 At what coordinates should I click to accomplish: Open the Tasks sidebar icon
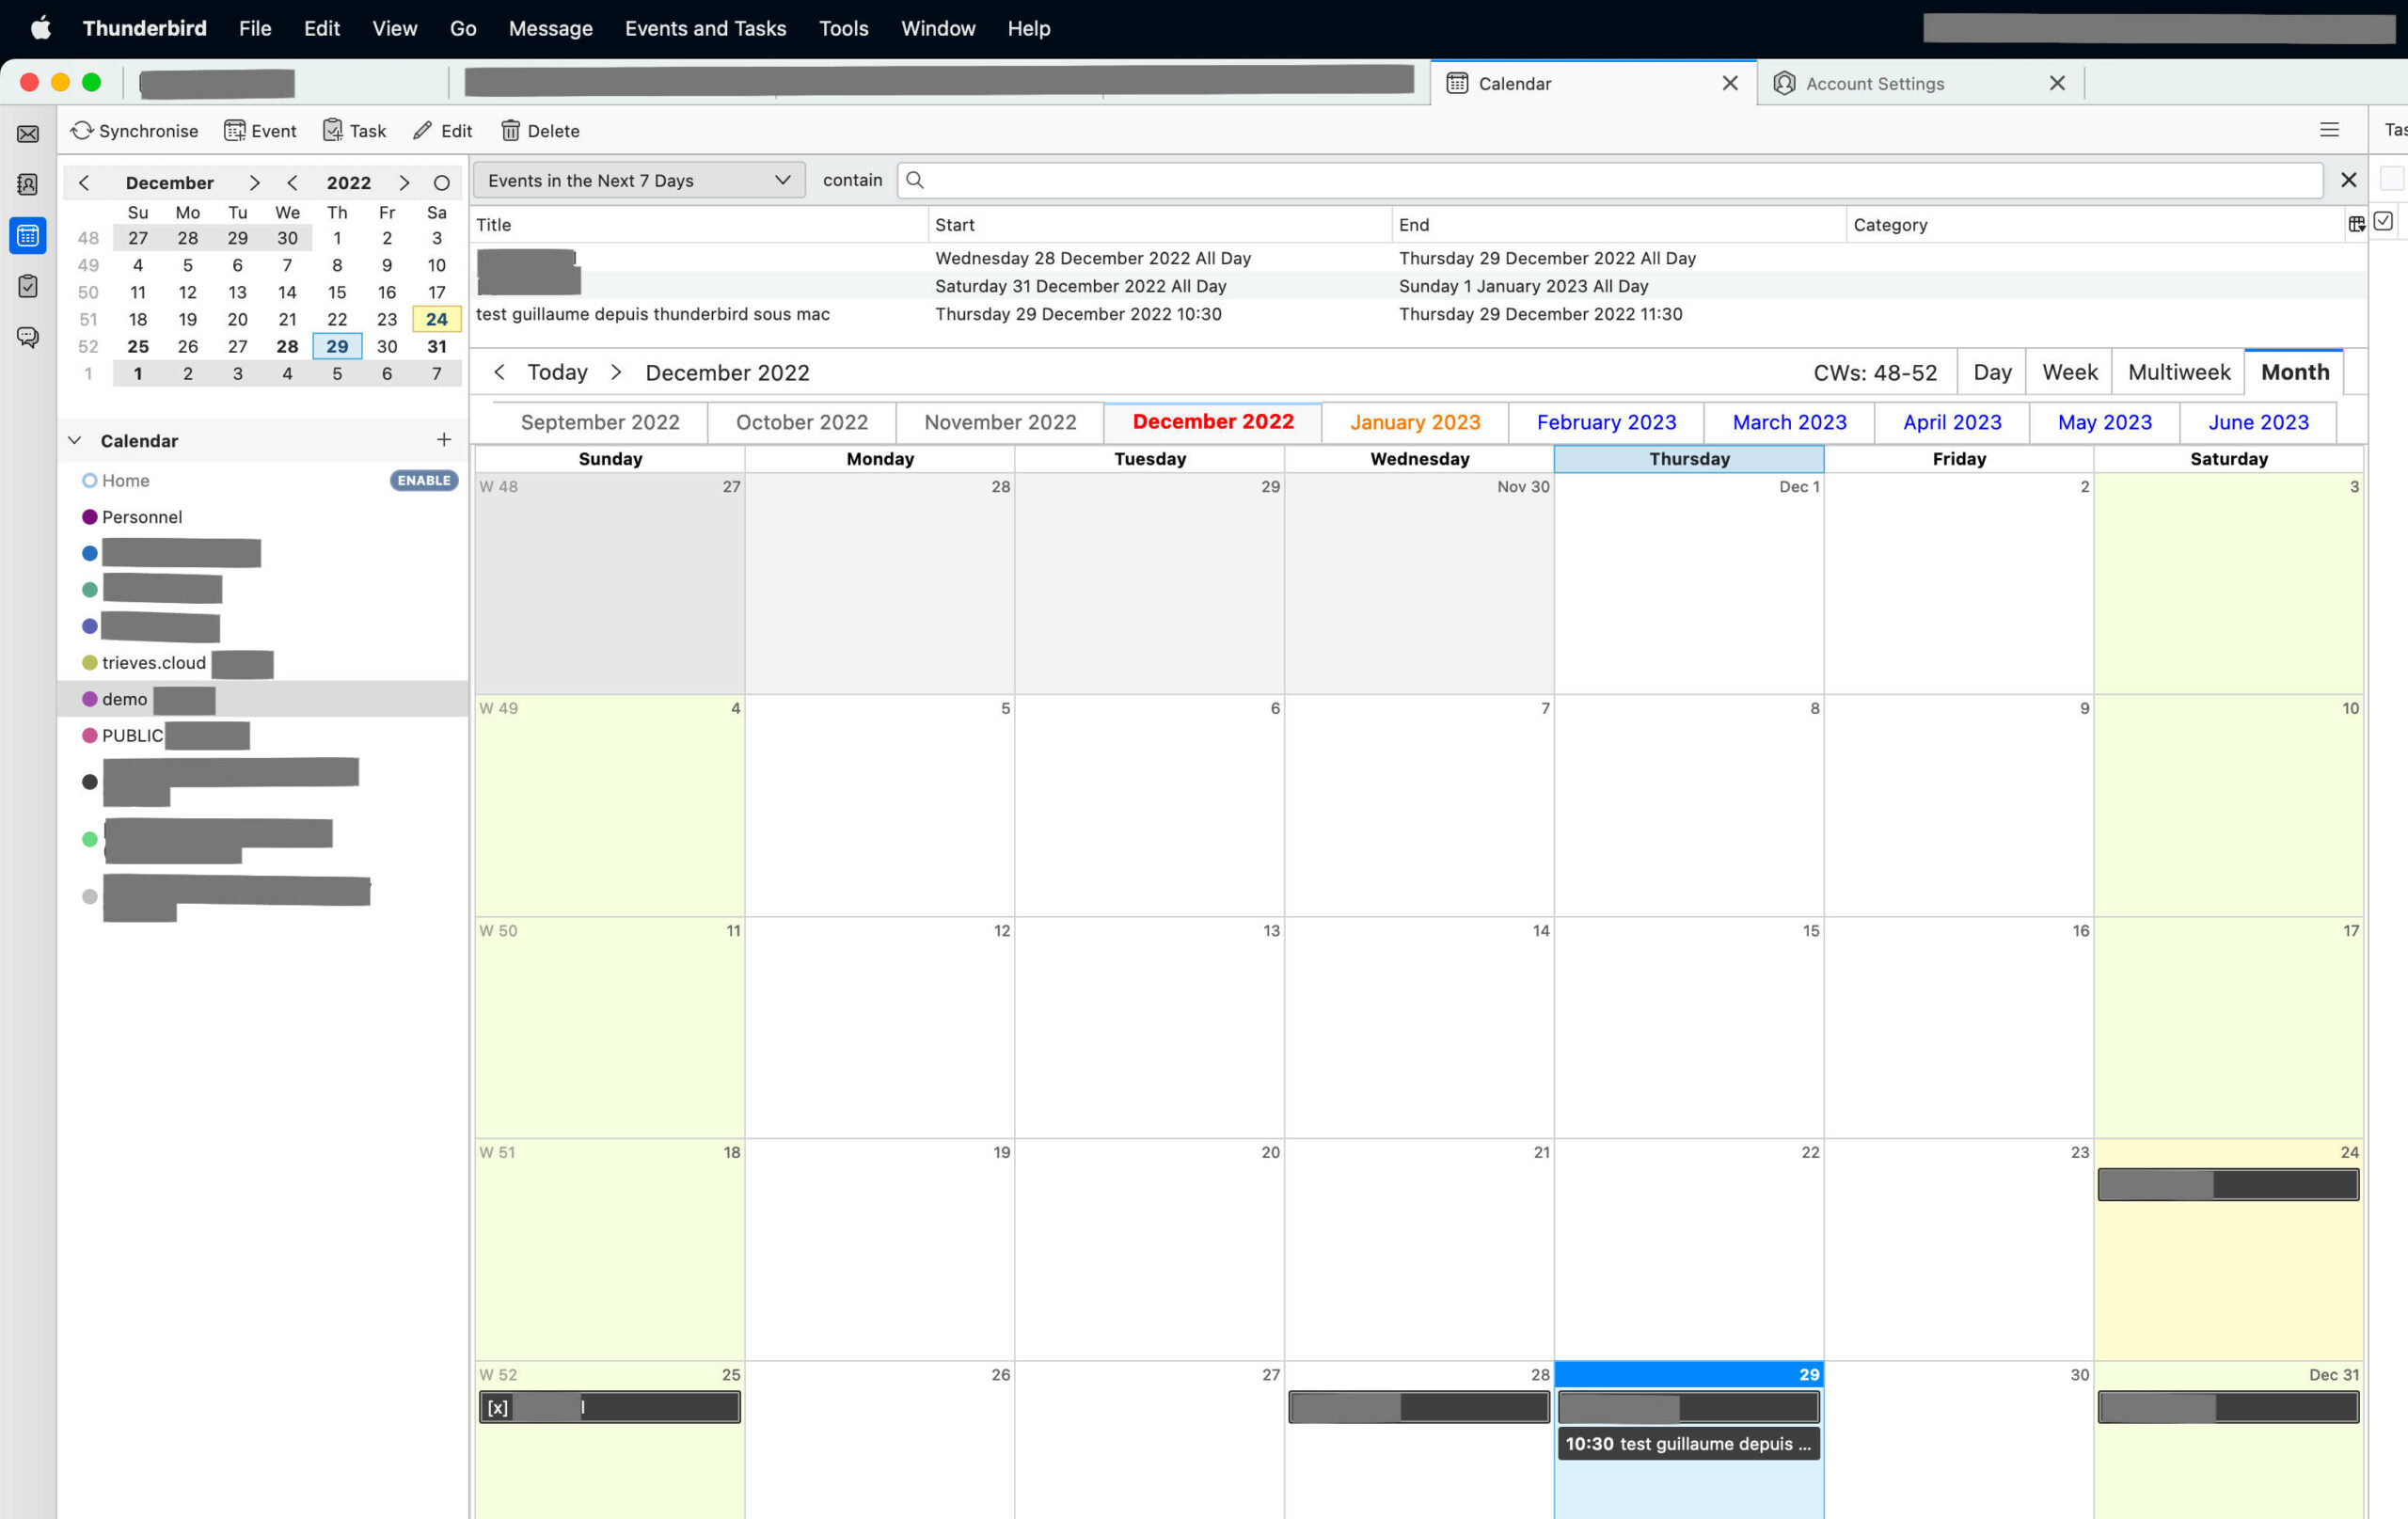pos(28,286)
